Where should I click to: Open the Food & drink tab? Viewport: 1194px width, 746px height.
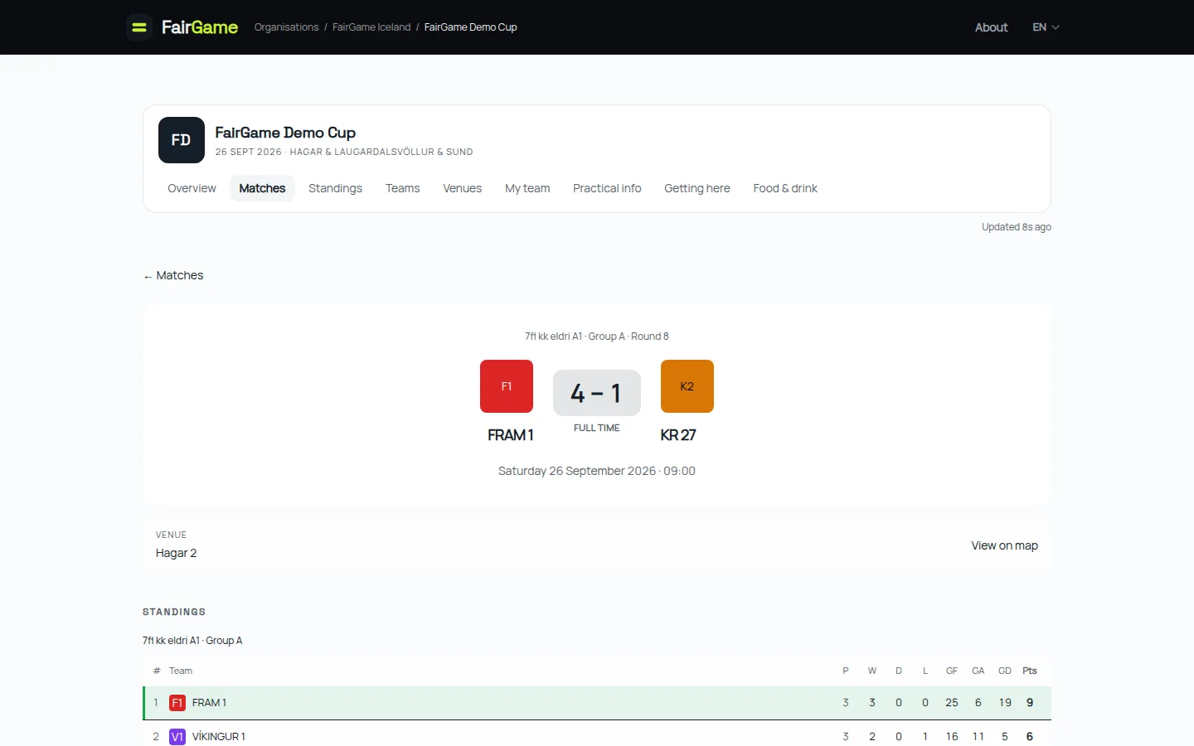coord(785,188)
